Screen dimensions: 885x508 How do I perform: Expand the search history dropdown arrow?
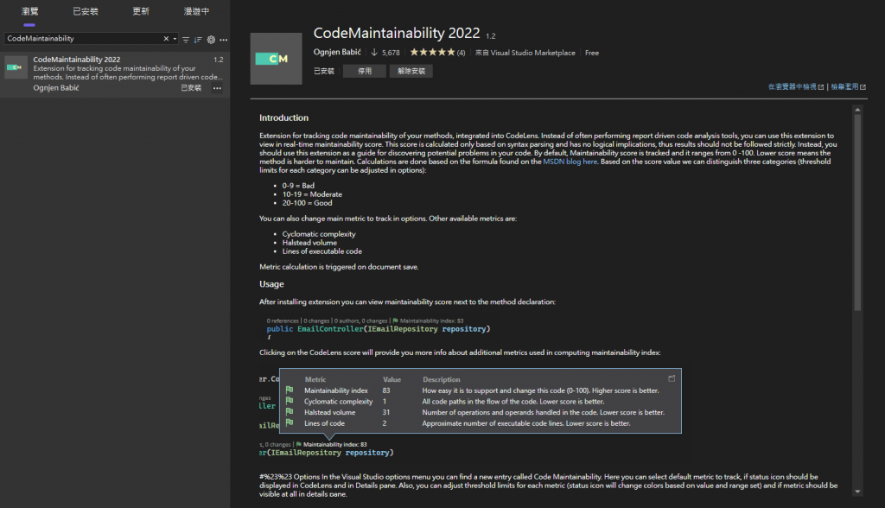pos(175,39)
